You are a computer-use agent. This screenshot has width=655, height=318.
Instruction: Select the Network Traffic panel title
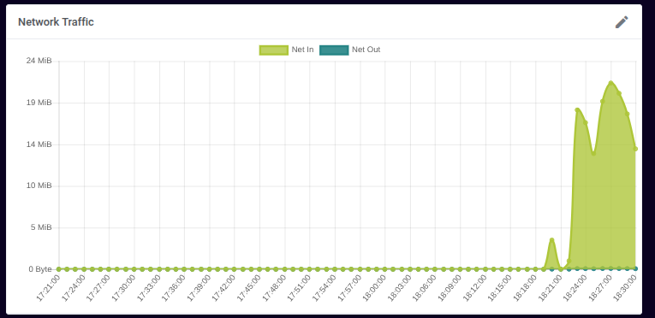56,22
